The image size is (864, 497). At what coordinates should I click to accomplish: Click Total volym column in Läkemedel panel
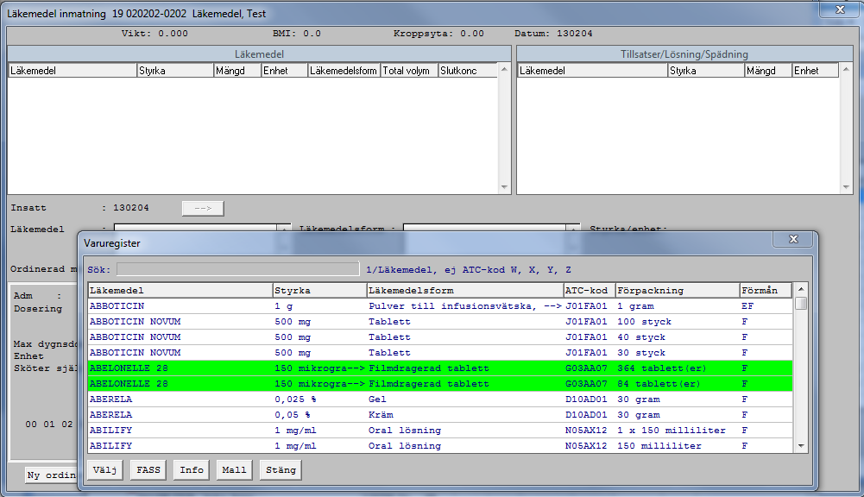coord(409,71)
